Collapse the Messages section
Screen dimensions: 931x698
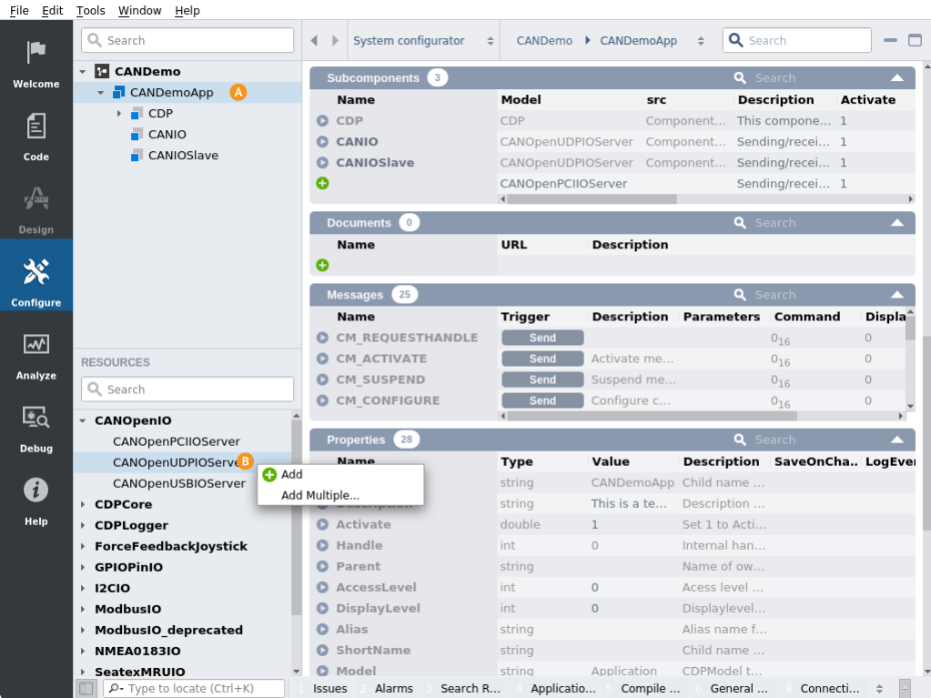(897, 295)
